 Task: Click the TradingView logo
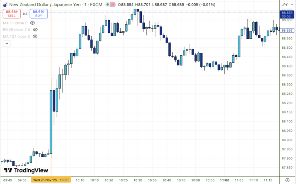26,170
